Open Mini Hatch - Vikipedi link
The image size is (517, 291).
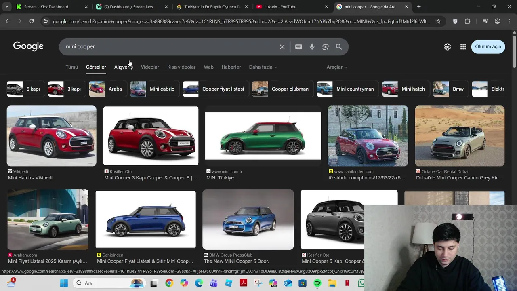[30, 178]
